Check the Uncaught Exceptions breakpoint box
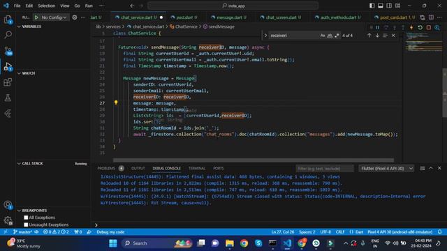Screen dimensions: 447x251 coord(26,225)
